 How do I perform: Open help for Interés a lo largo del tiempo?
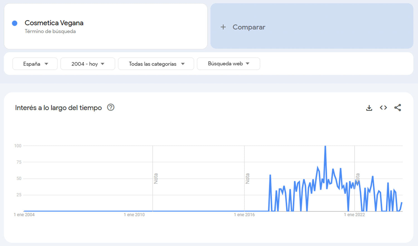click(111, 107)
